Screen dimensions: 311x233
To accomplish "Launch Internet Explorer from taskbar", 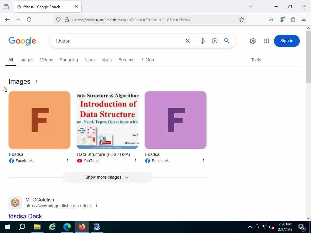I will tap(52, 227).
